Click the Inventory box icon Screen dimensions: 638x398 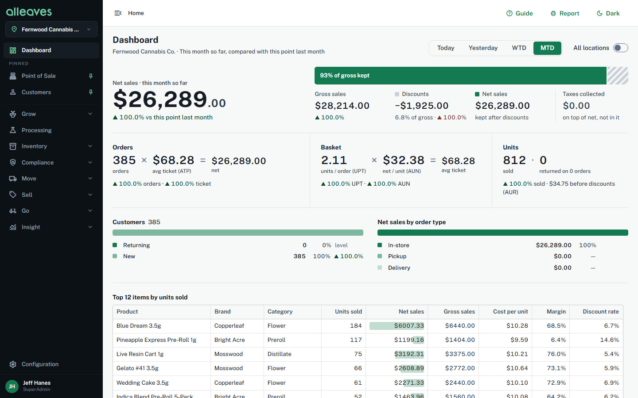pyautogui.click(x=13, y=146)
